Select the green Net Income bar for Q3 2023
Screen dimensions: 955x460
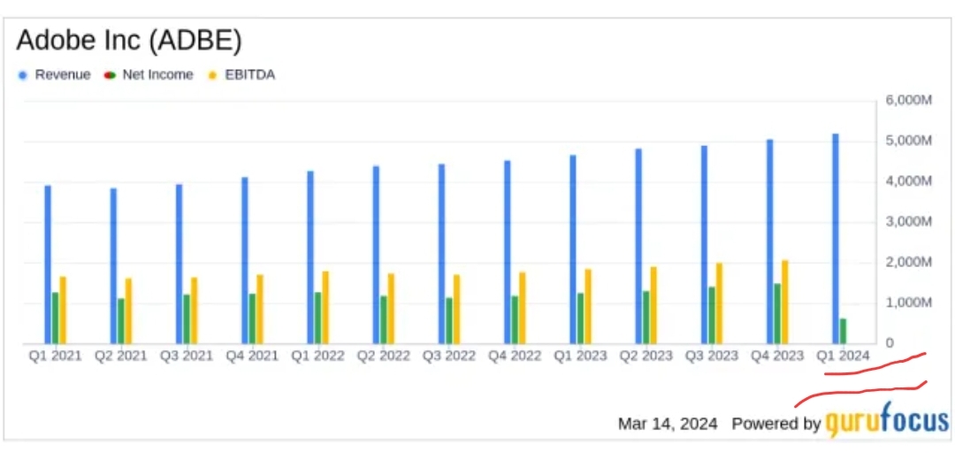(711, 315)
